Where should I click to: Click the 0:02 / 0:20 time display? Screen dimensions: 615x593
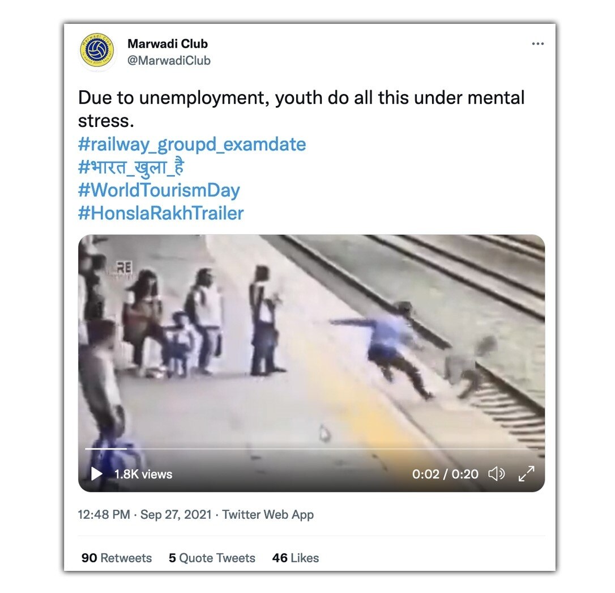coord(445,474)
